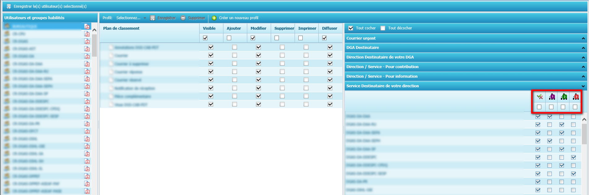Click Créer un nouveau profil
The height and width of the screenshot is (195, 589).
238,18
